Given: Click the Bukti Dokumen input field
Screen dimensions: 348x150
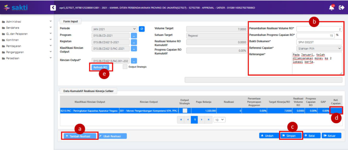Looking at the screenshot, I should click(x=319, y=42).
